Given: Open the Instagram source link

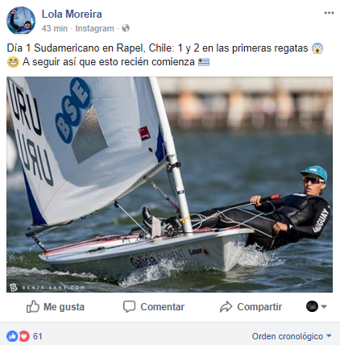Looking at the screenshot, I should [94, 28].
